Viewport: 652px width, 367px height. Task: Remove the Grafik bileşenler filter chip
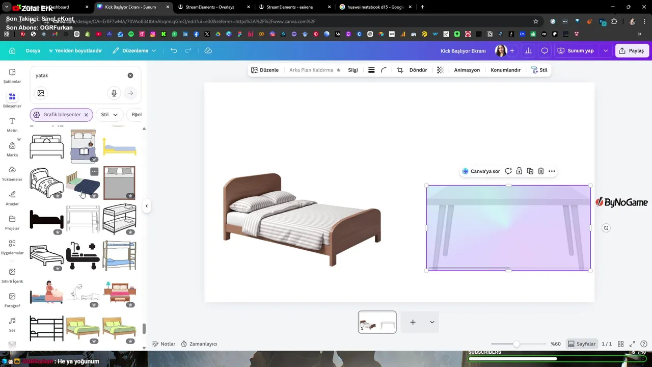[86, 115]
